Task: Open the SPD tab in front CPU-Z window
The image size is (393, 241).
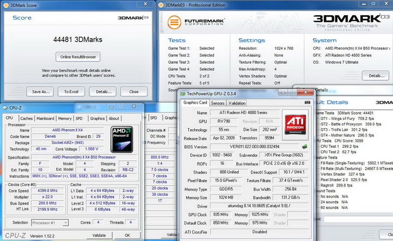Action: 79,118
